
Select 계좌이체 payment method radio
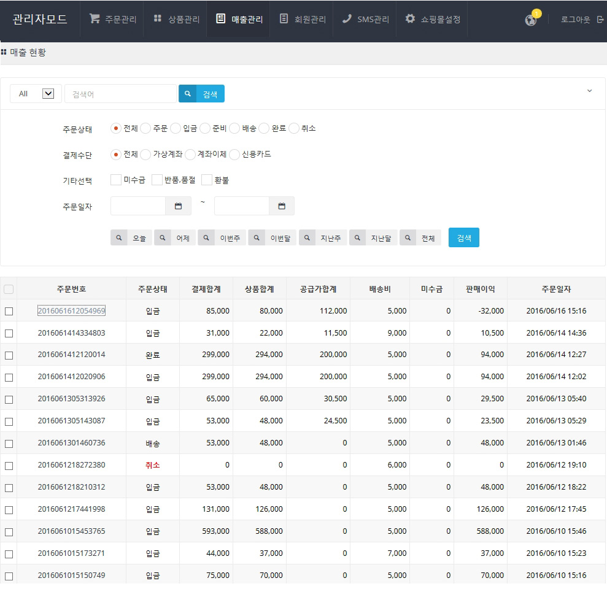coord(190,155)
